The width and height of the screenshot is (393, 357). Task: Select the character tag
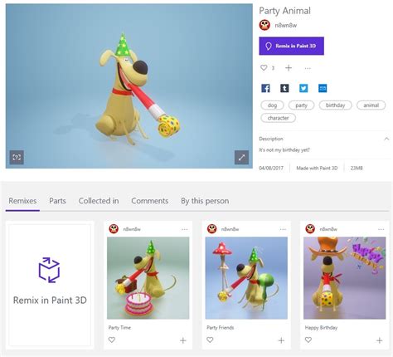click(278, 118)
